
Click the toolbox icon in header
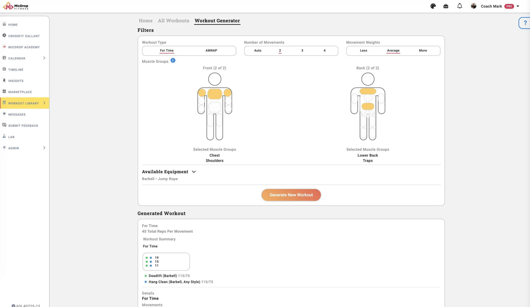446,6
